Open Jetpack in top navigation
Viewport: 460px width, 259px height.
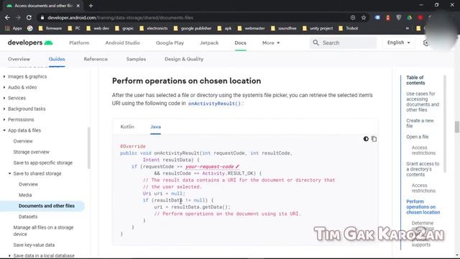pyautogui.click(x=209, y=43)
